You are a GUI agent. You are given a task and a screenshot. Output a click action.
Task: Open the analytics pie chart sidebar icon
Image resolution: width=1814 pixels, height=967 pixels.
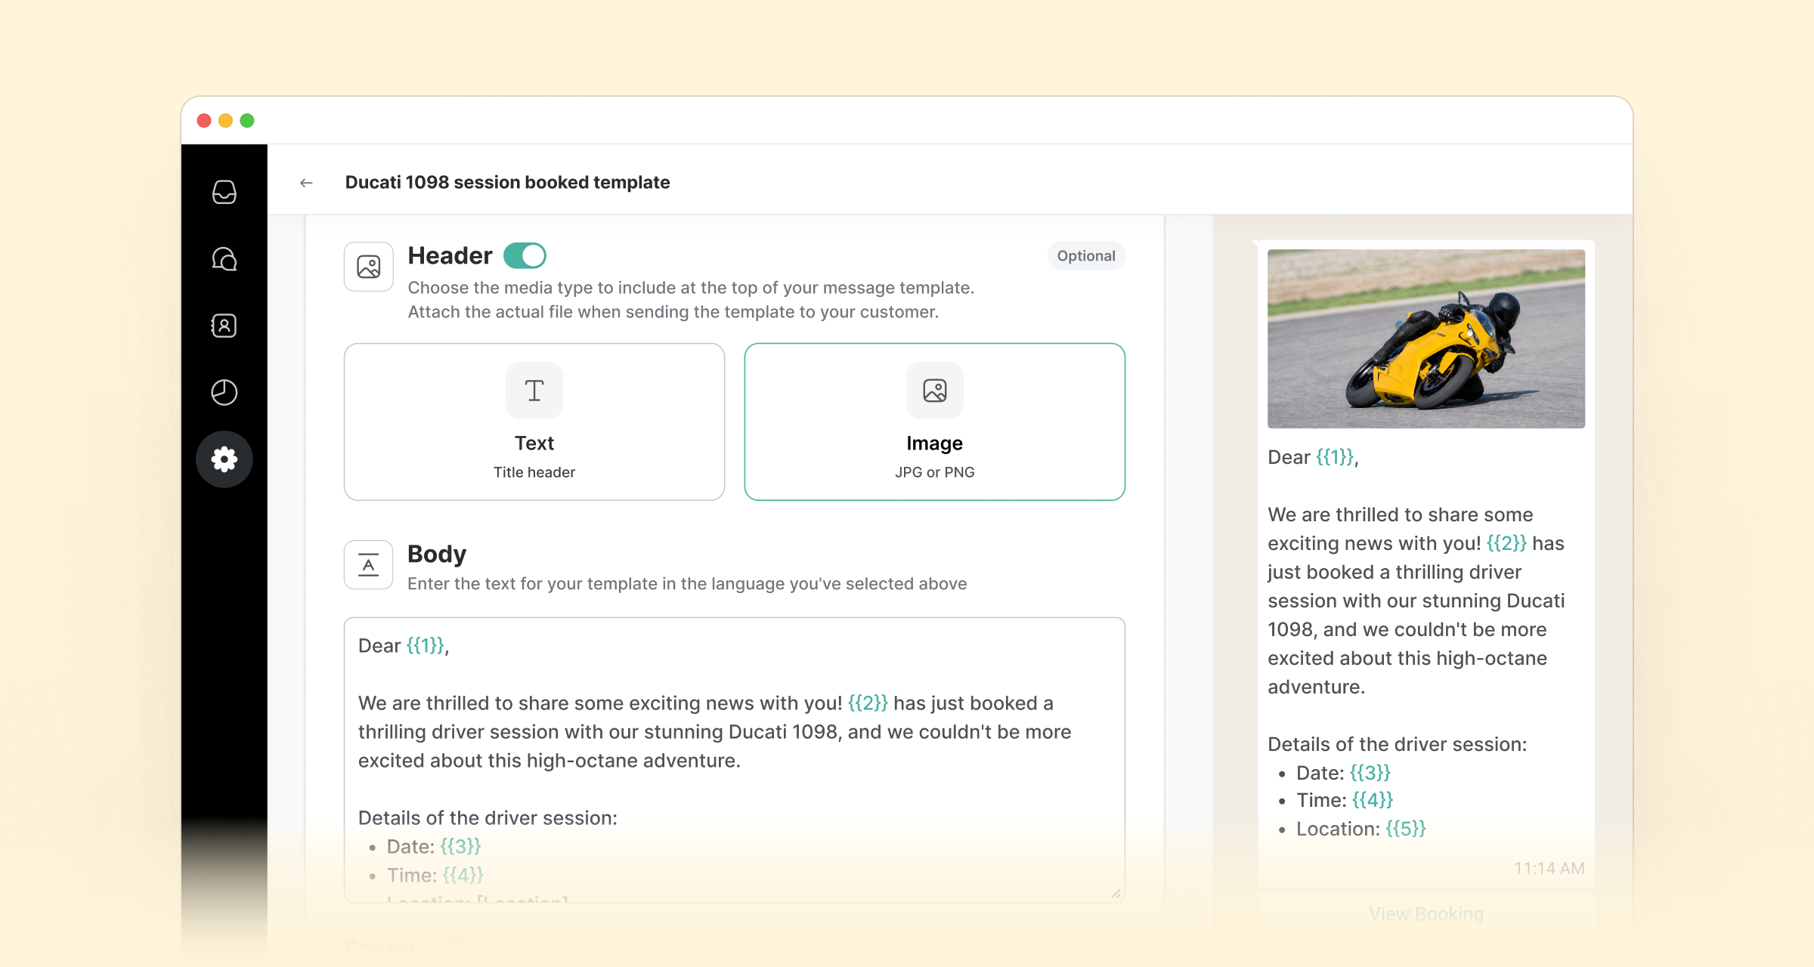[x=224, y=392]
